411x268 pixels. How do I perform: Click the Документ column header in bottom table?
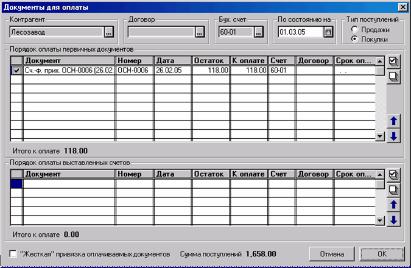coord(69,174)
